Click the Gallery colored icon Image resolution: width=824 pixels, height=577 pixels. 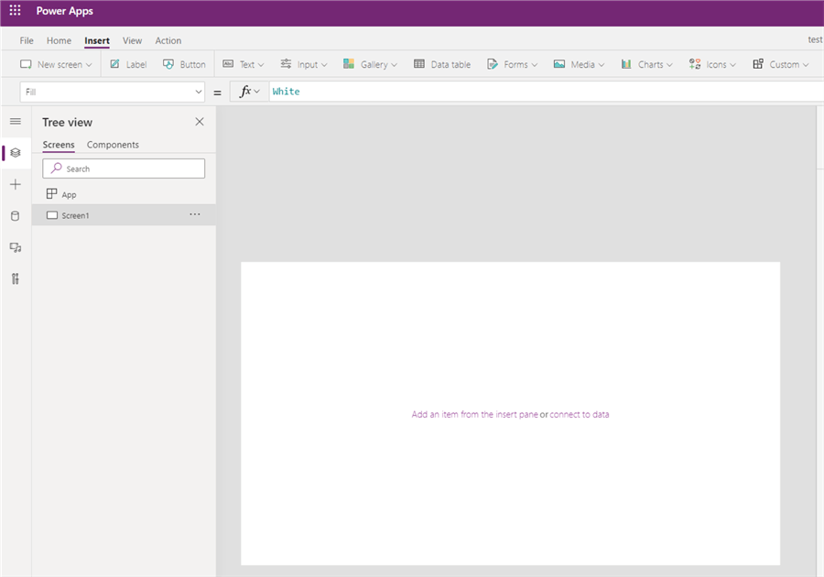point(349,63)
